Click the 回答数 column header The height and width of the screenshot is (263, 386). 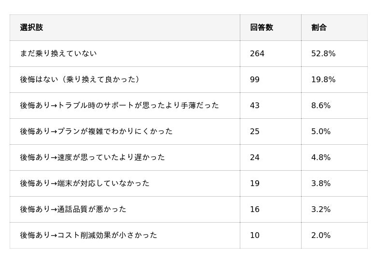pyautogui.click(x=262, y=28)
